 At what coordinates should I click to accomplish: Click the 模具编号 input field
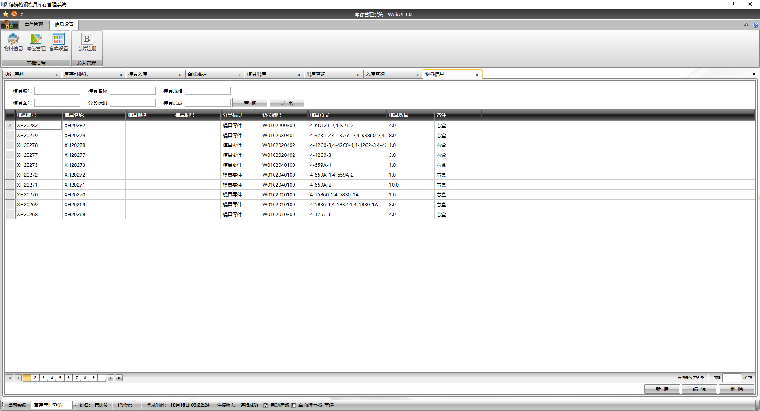tap(57, 91)
